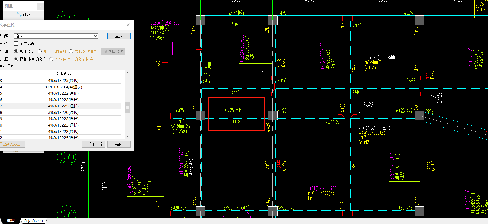Viewport: 488px width, 224px height.
Task: Click the 3Φ14 rebar annotation
Action: pos(236,92)
